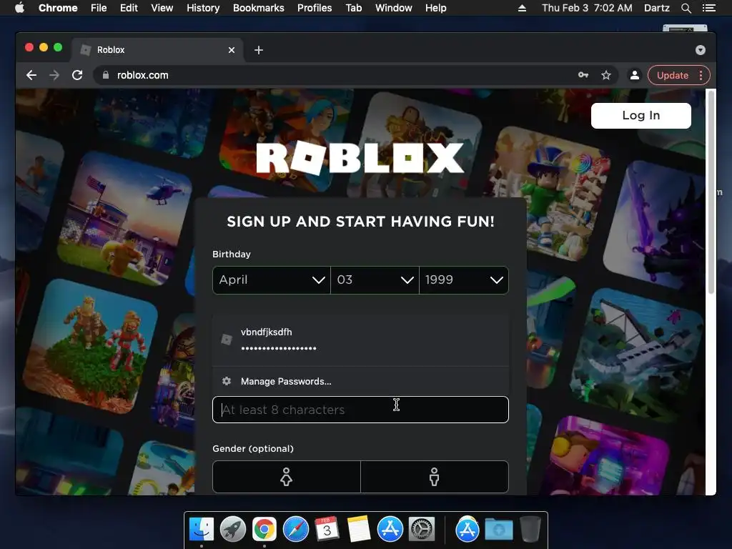Open the History menu

[203, 8]
